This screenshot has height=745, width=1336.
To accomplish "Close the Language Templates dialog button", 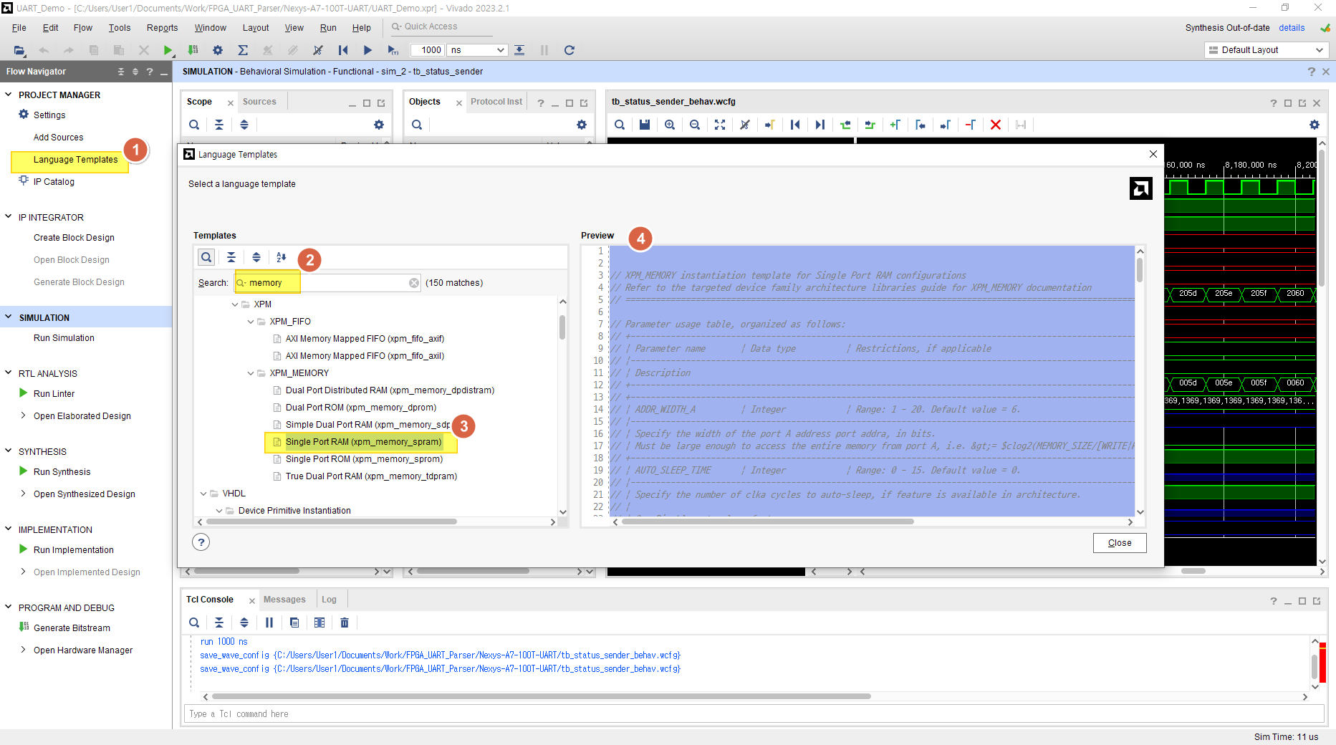I will (x=1120, y=543).
